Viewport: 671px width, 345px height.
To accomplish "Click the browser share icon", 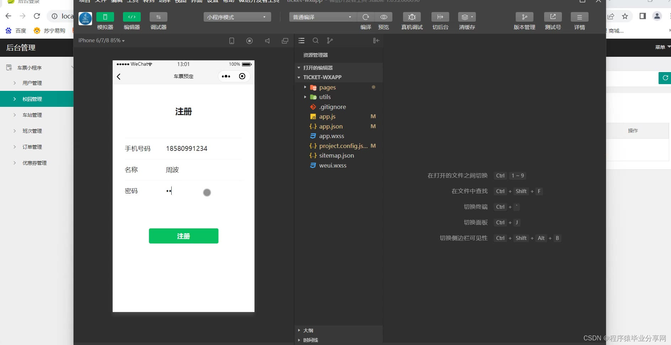I will coord(611,16).
